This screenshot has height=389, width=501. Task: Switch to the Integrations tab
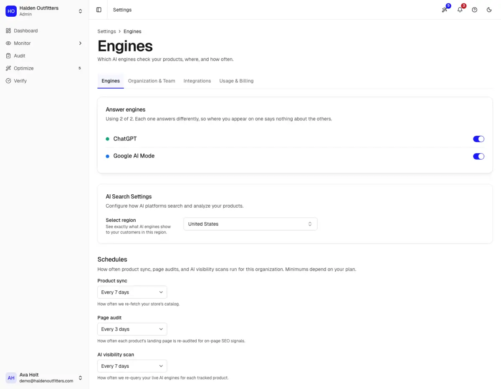coord(197,81)
